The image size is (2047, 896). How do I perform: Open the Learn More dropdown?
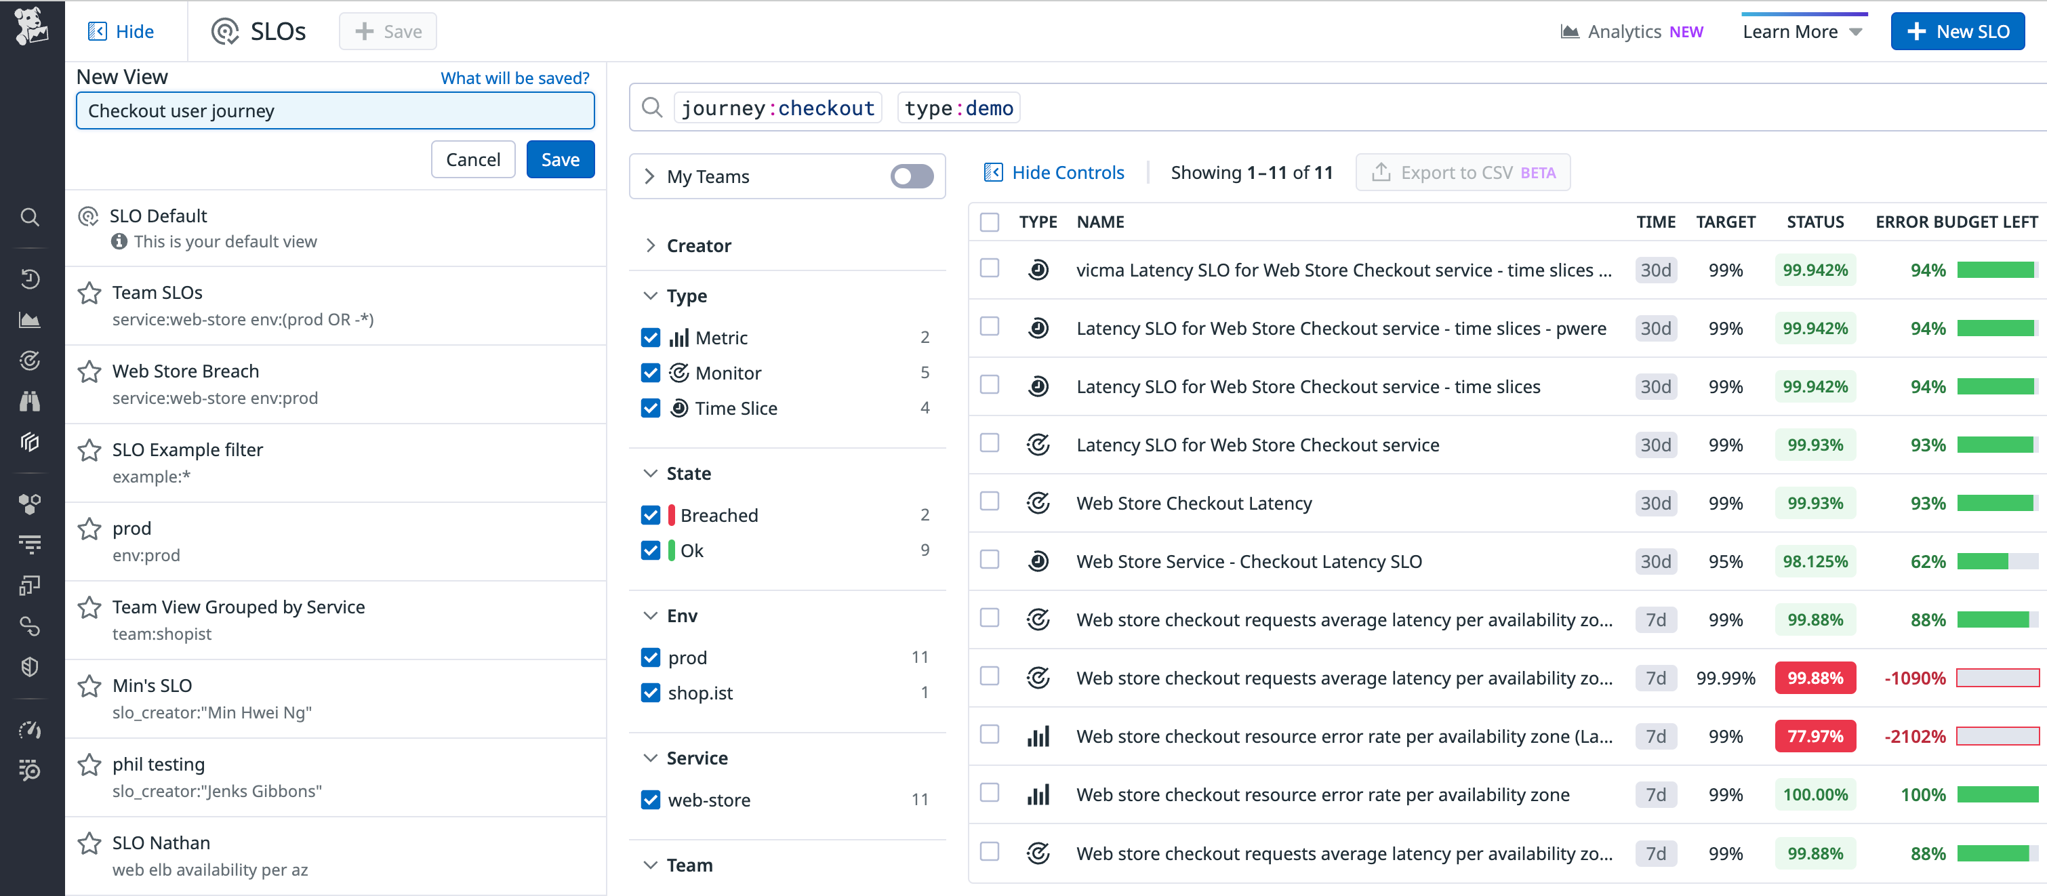click(1802, 31)
